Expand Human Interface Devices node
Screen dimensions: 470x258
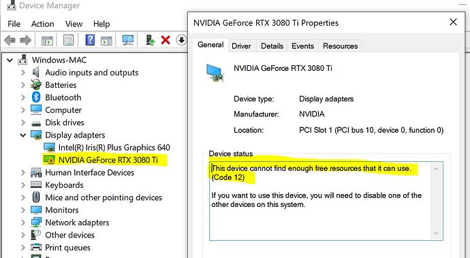tap(23, 173)
